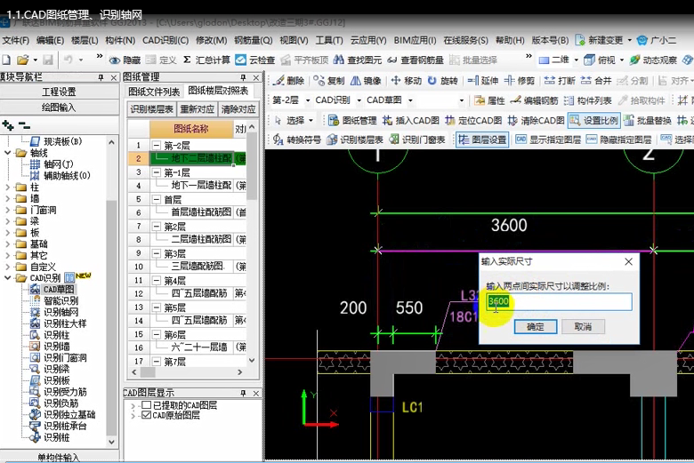The image size is (694, 463).
Task: Switch to 图纸文件列表 tab
Action: 154,91
